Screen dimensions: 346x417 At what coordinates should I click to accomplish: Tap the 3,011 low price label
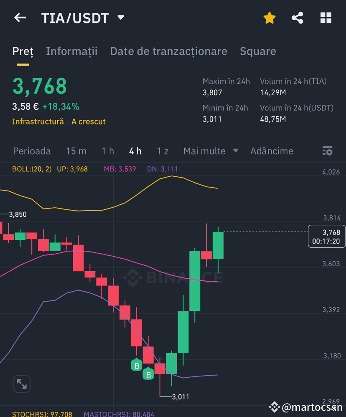(181, 397)
